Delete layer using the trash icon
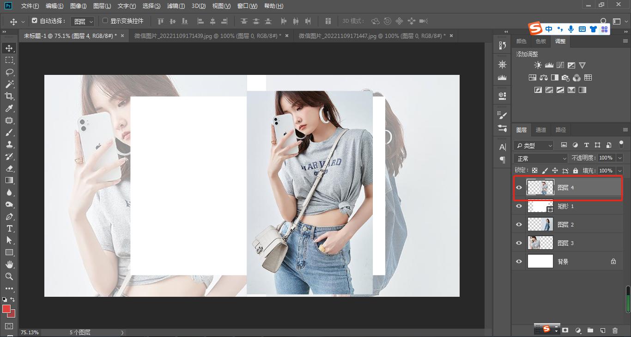 615,330
